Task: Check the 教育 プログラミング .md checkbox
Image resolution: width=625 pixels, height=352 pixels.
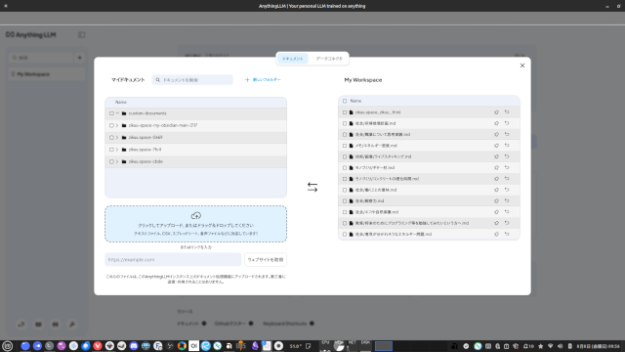Action: click(x=345, y=223)
